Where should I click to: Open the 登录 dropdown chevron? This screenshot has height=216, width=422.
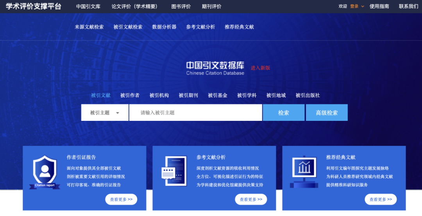tap(363, 7)
